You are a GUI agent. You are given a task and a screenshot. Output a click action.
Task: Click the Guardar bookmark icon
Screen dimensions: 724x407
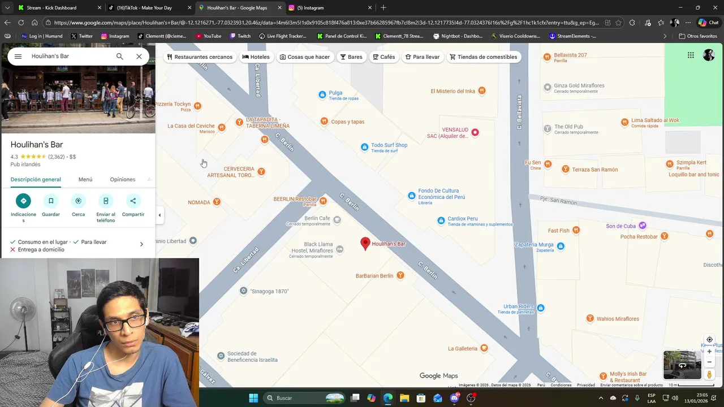(x=51, y=201)
